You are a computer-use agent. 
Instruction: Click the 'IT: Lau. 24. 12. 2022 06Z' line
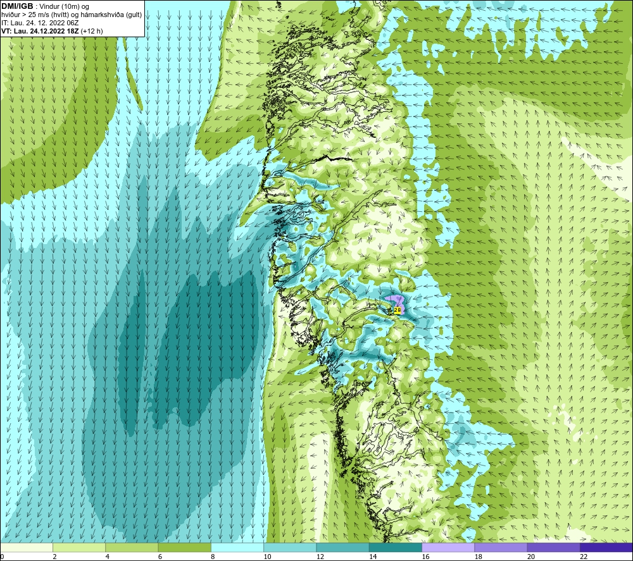coord(39,23)
